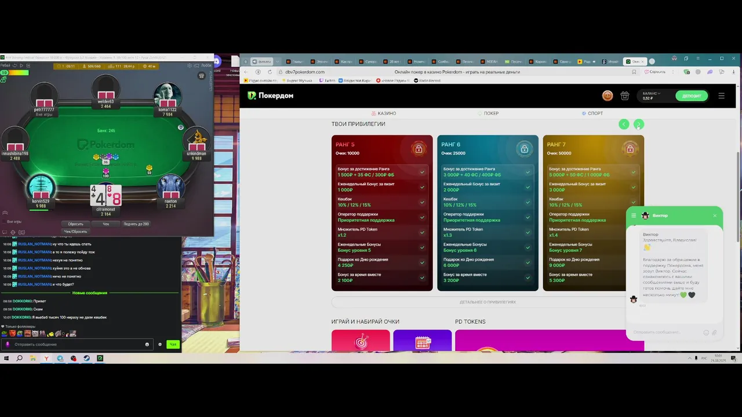The image size is (742, 417).
Task: Select the Играй browser tab
Action: (611, 61)
